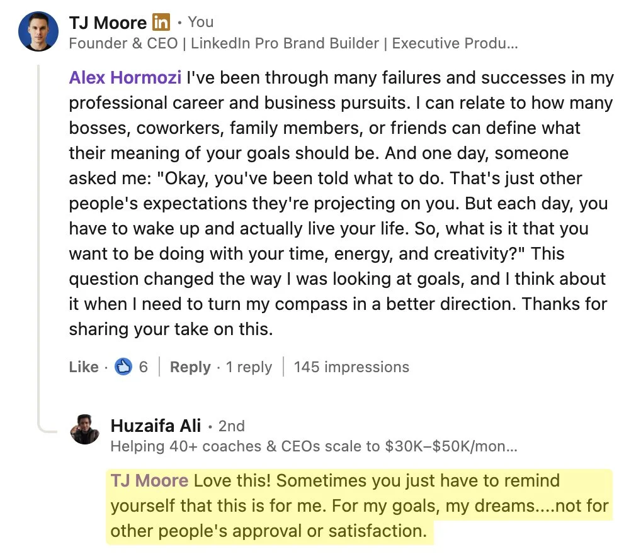Viewport: 636px width, 557px height.
Task: Click Huzaifa's "Helping 40+ coaches" headline
Action: [x=314, y=446]
